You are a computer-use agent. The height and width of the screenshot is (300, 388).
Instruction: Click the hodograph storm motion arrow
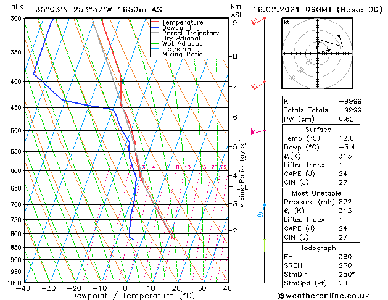point(324,51)
